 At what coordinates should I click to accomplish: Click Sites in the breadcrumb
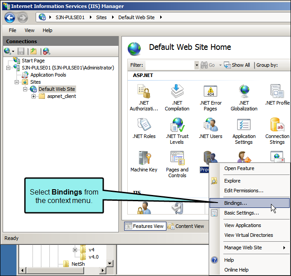(101, 17)
